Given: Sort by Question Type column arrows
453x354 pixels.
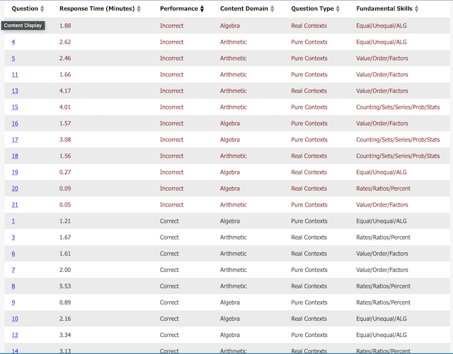Looking at the screenshot, I should [x=338, y=8].
